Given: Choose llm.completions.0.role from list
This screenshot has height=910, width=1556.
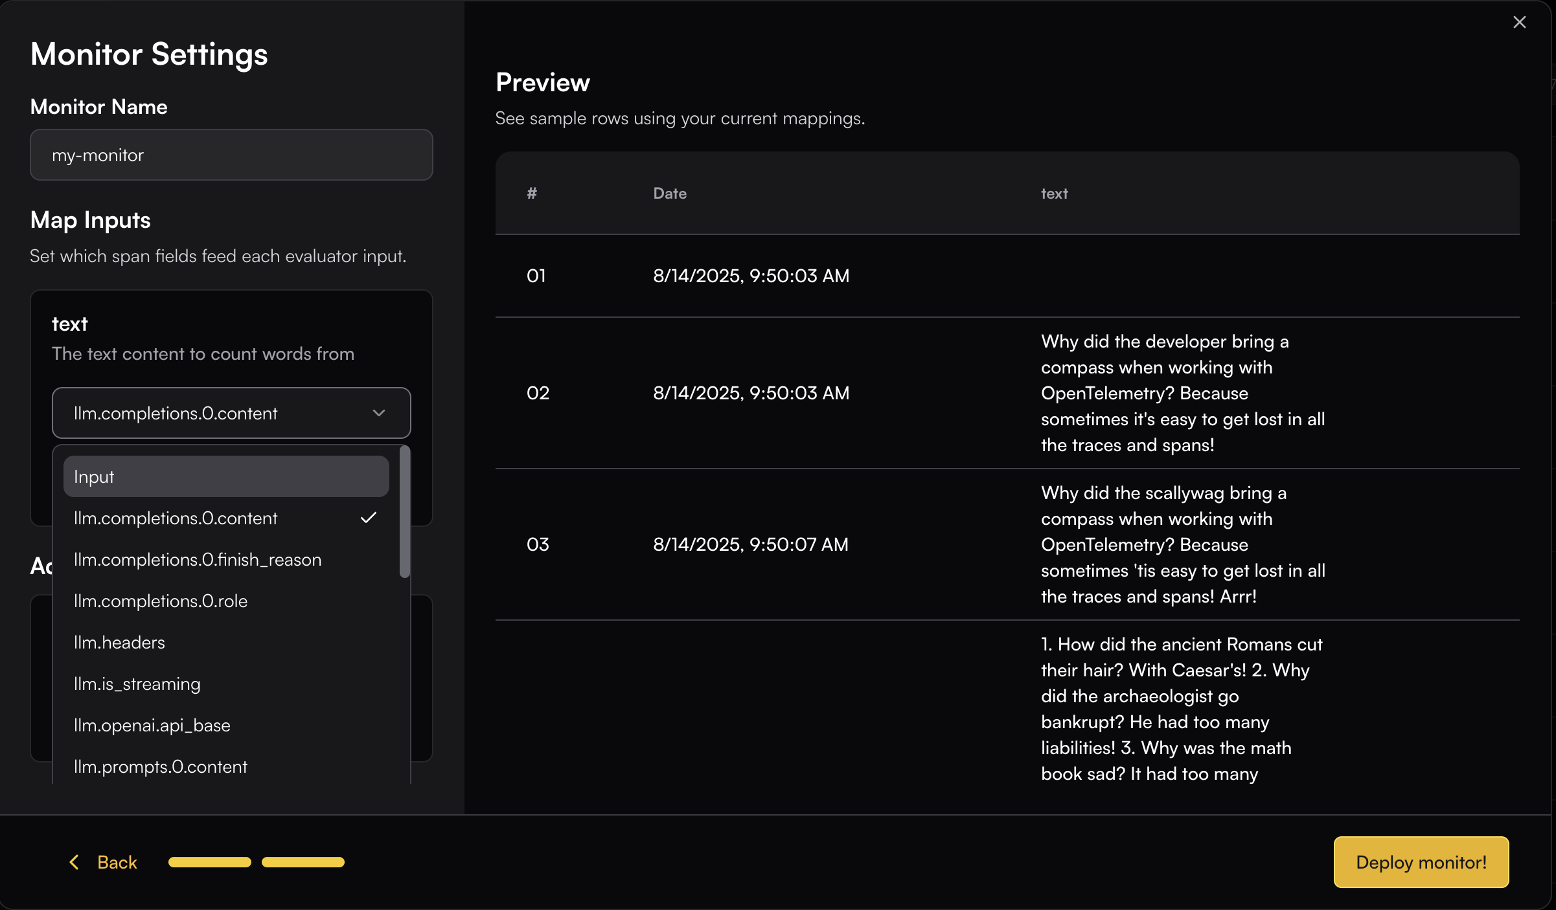Looking at the screenshot, I should coord(161,601).
